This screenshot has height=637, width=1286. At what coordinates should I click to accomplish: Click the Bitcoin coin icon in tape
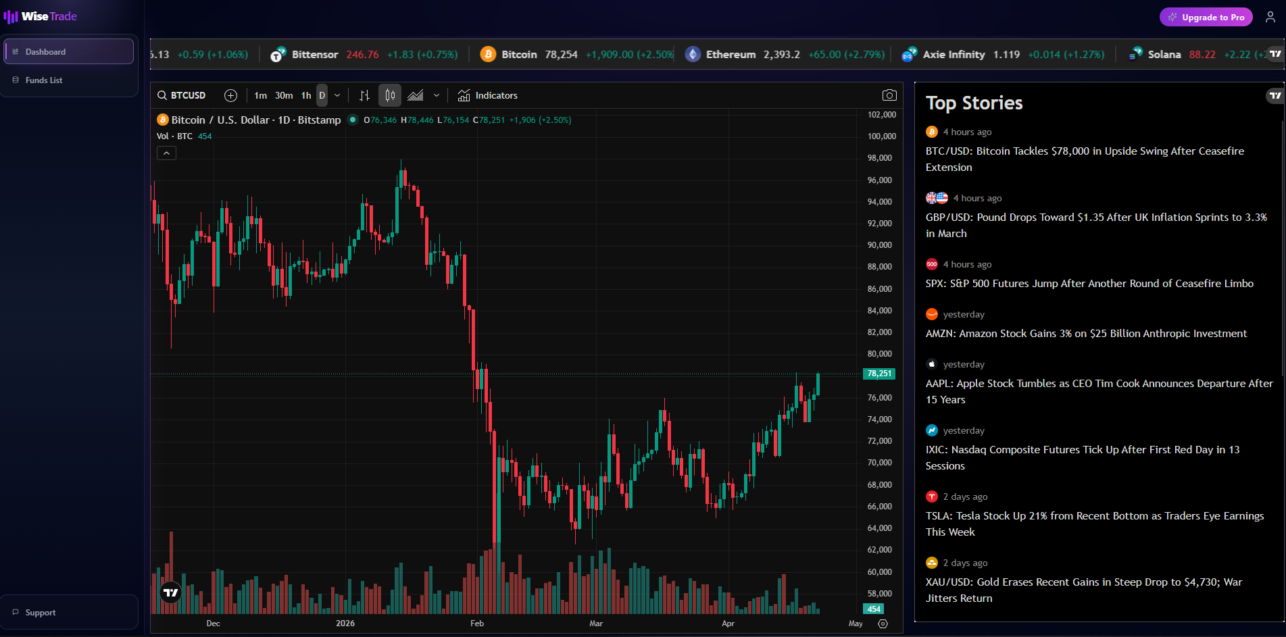tap(488, 54)
